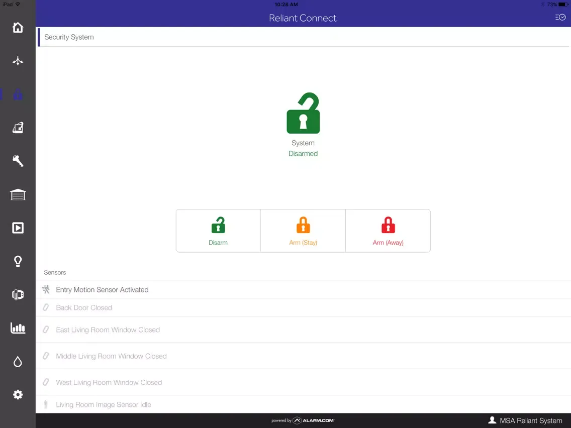571x428 pixels.
Task: Click the Disarm button
Action: coord(218,231)
